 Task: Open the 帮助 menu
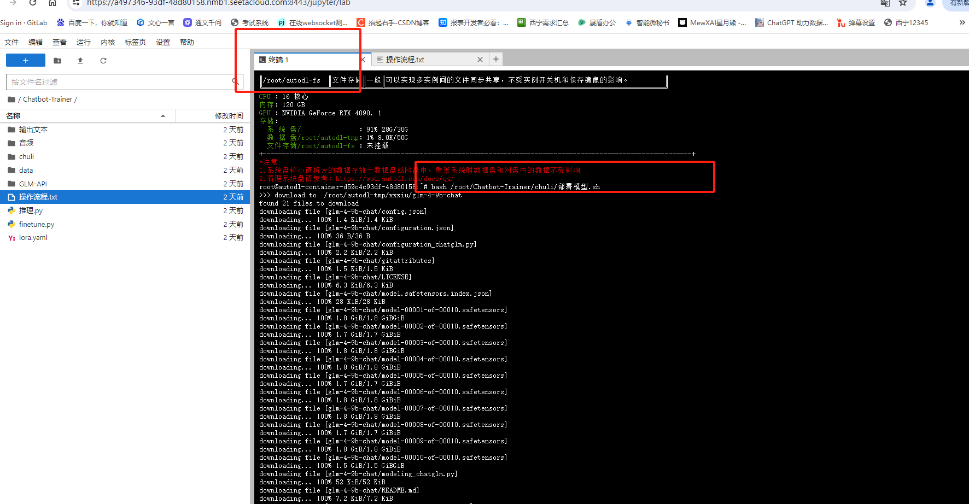[x=187, y=42]
